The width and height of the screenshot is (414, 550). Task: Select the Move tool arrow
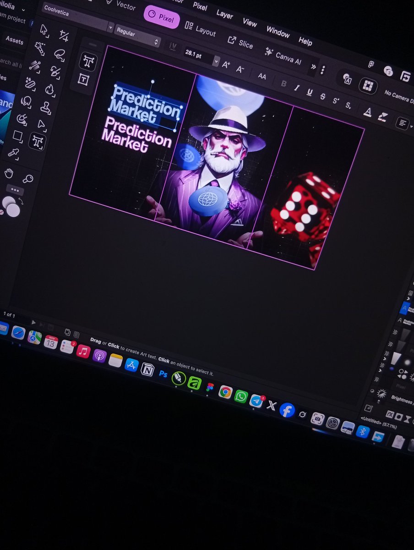(x=44, y=30)
